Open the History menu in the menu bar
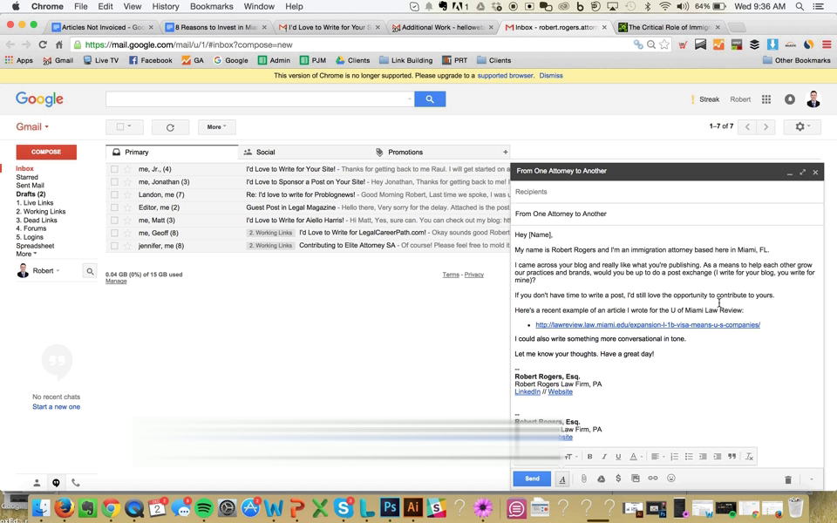Viewport: 837px width, 523px height. click(x=166, y=6)
